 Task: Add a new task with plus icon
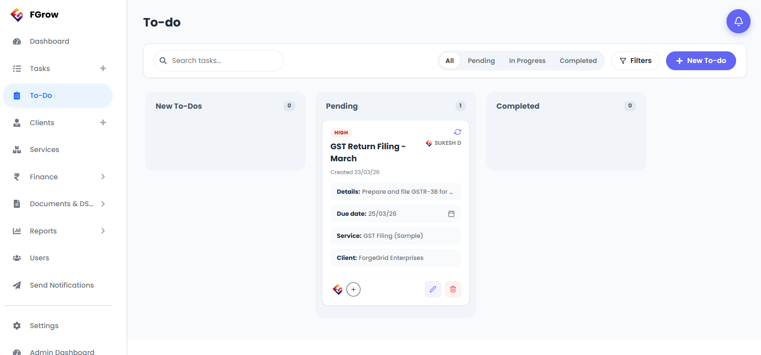point(103,68)
